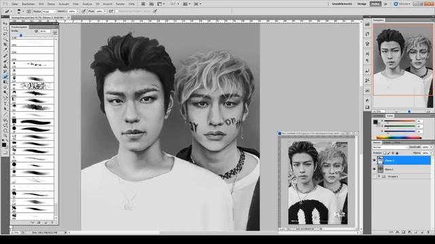
Task: Select the Lasso tool
Action: click(5, 34)
